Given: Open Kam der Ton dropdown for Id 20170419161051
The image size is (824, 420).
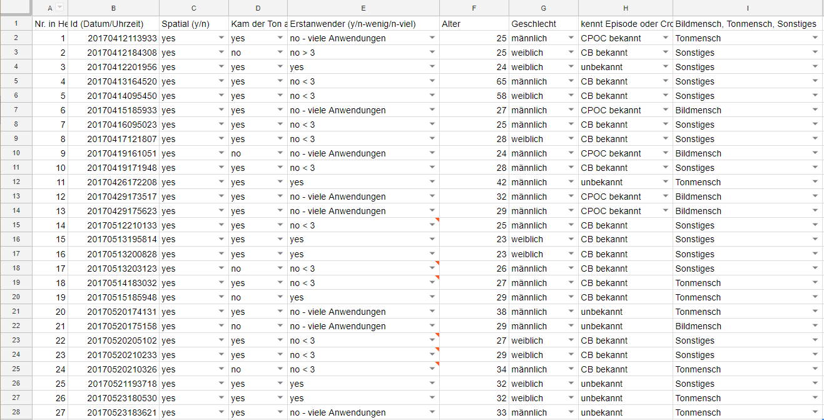Looking at the screenshot, I should coord(280,153).
